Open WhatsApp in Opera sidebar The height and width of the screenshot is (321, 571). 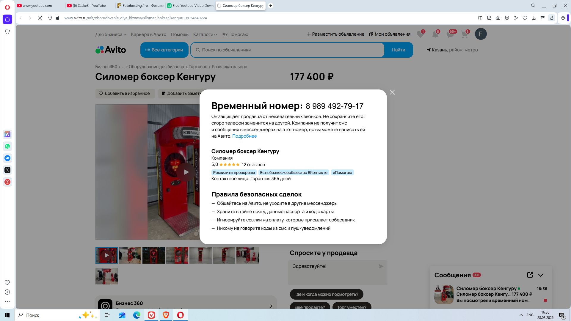[7, 146]
